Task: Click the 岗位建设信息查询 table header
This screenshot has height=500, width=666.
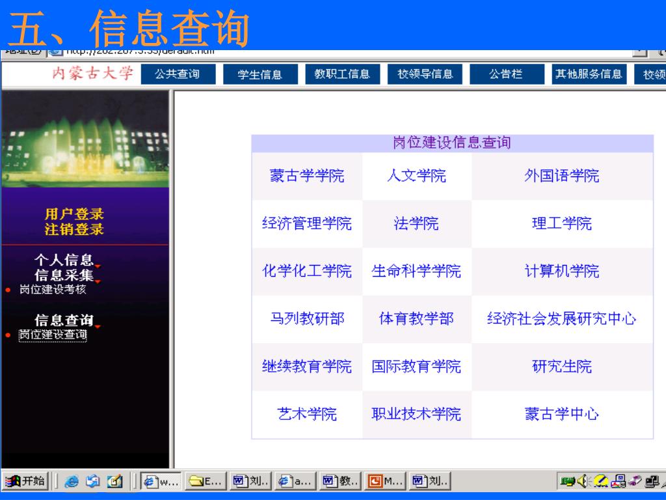Action: [452, 143]
